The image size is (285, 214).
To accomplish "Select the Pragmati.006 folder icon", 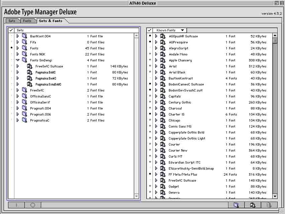I will pos(24,114).
